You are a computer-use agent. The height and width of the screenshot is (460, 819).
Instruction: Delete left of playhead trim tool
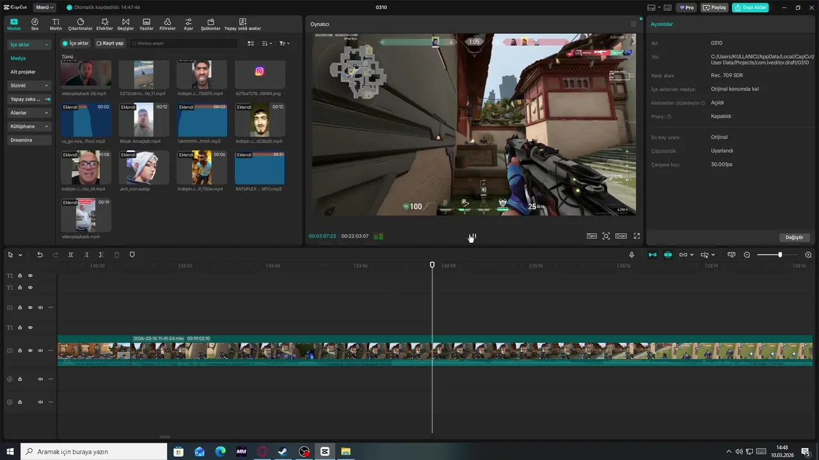click(x=86, y=255)
